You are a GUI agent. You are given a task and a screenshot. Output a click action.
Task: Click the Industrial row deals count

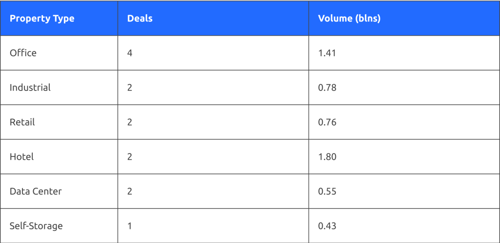pyautogui.click(x=129, y=88)
